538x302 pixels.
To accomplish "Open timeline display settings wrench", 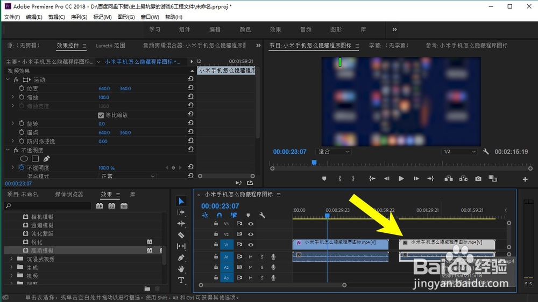I will coord(262,215).
